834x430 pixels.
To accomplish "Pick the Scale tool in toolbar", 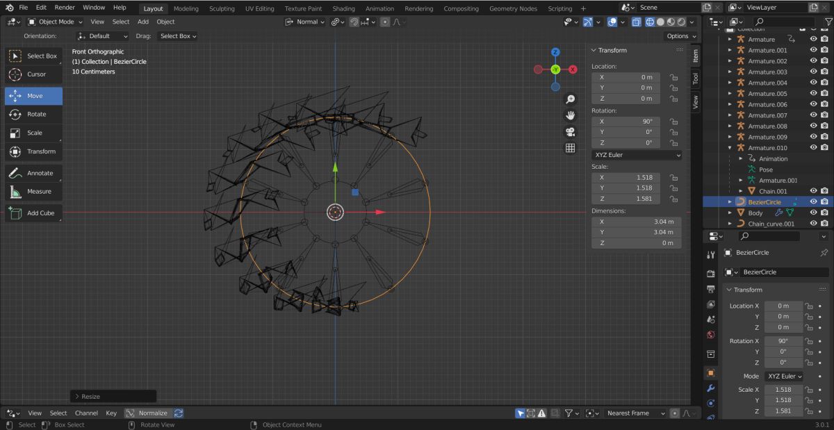I will click(33, 133).
